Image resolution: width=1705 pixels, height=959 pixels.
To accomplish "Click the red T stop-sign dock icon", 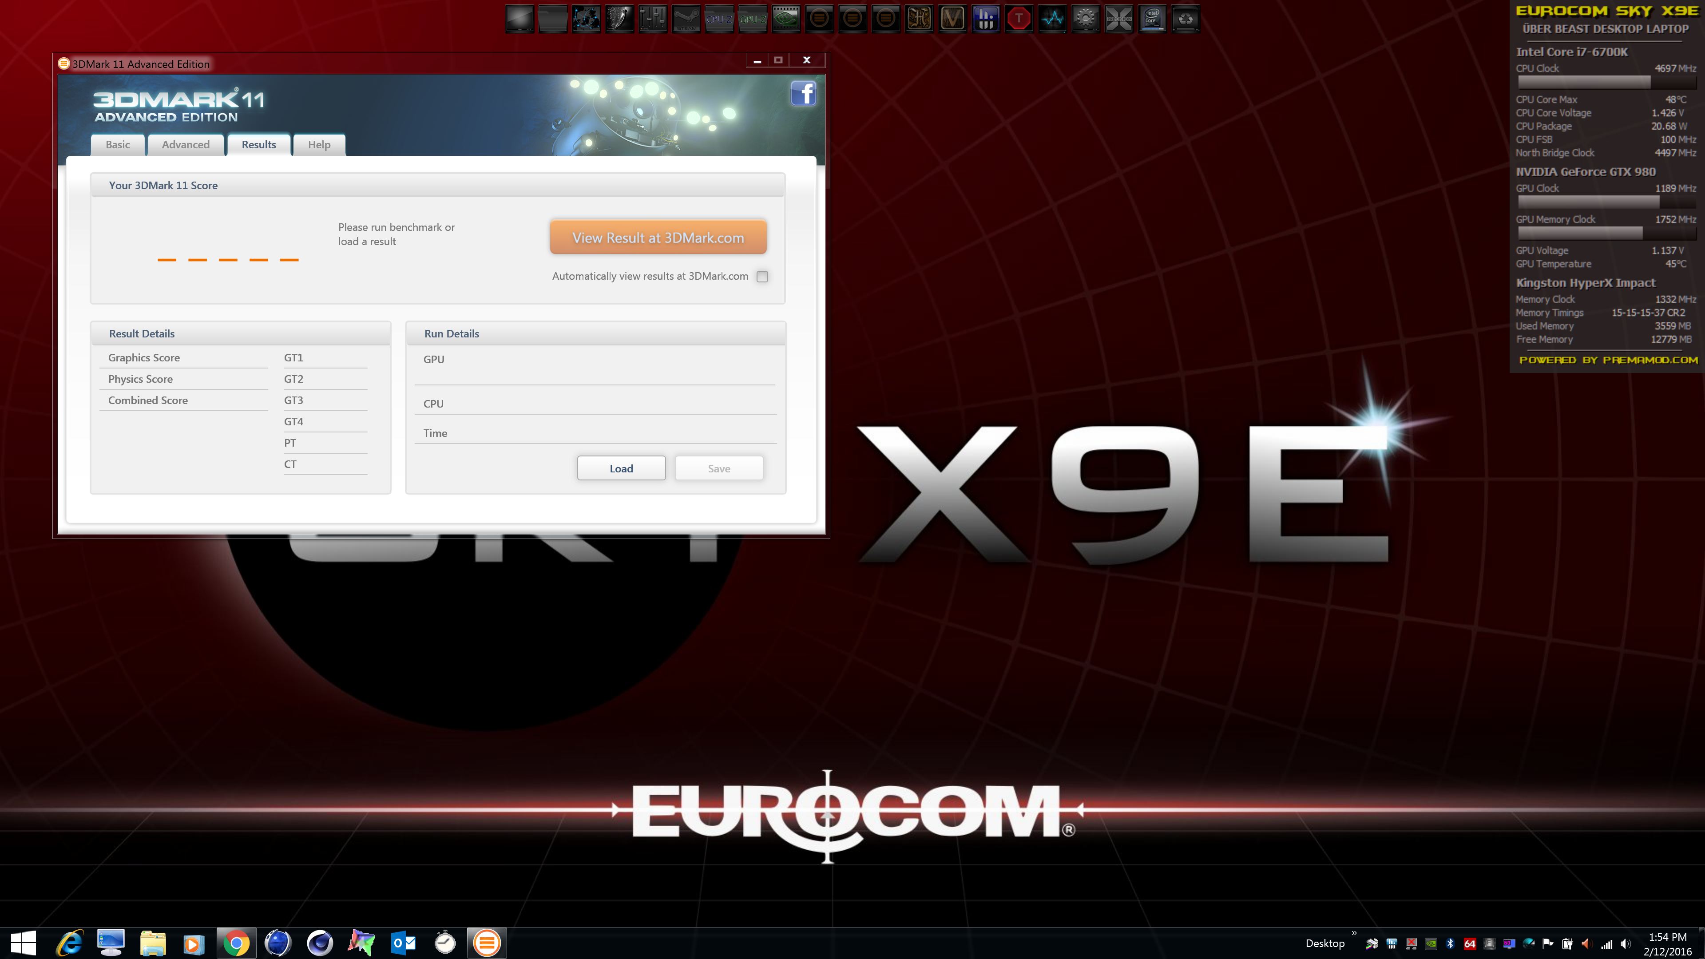I will click(1019, 19).
